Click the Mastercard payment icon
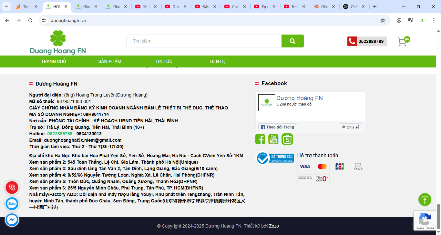 pos(322,167)
